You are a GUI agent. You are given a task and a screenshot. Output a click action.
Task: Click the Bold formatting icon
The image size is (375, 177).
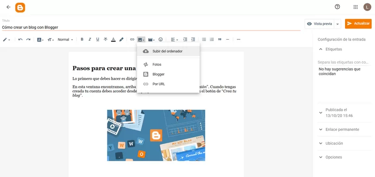coord(82,40)
